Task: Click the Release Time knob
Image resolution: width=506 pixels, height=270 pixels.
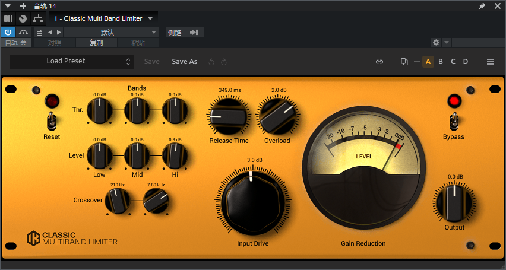Action: click(x=229, y=116)
